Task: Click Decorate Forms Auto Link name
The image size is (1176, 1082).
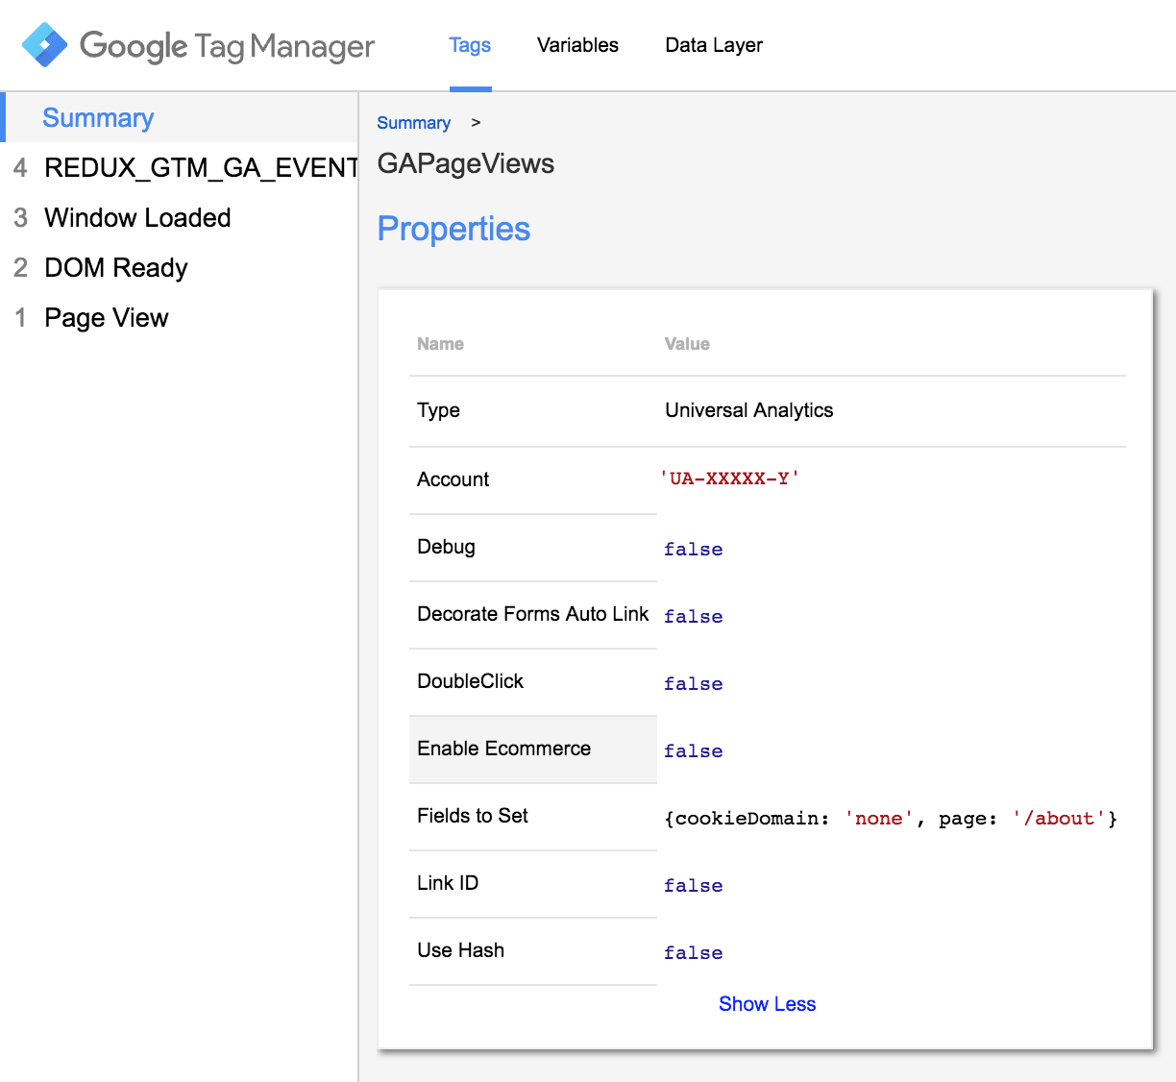Action: (x=533, y=614)
